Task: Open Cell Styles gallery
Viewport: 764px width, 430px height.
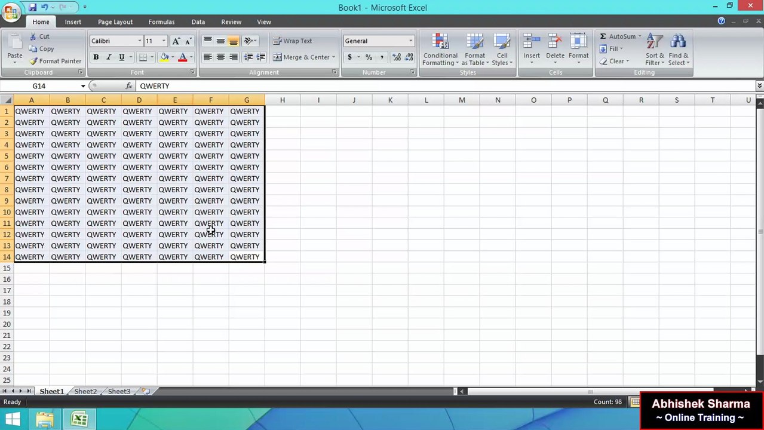Action: click(502, 50)
